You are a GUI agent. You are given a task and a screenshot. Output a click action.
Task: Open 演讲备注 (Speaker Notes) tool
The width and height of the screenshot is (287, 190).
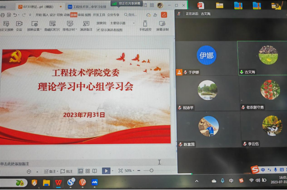[86, 24]
